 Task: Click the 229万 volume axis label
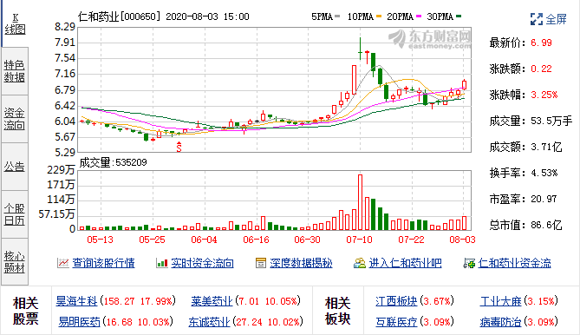(61, 170)
